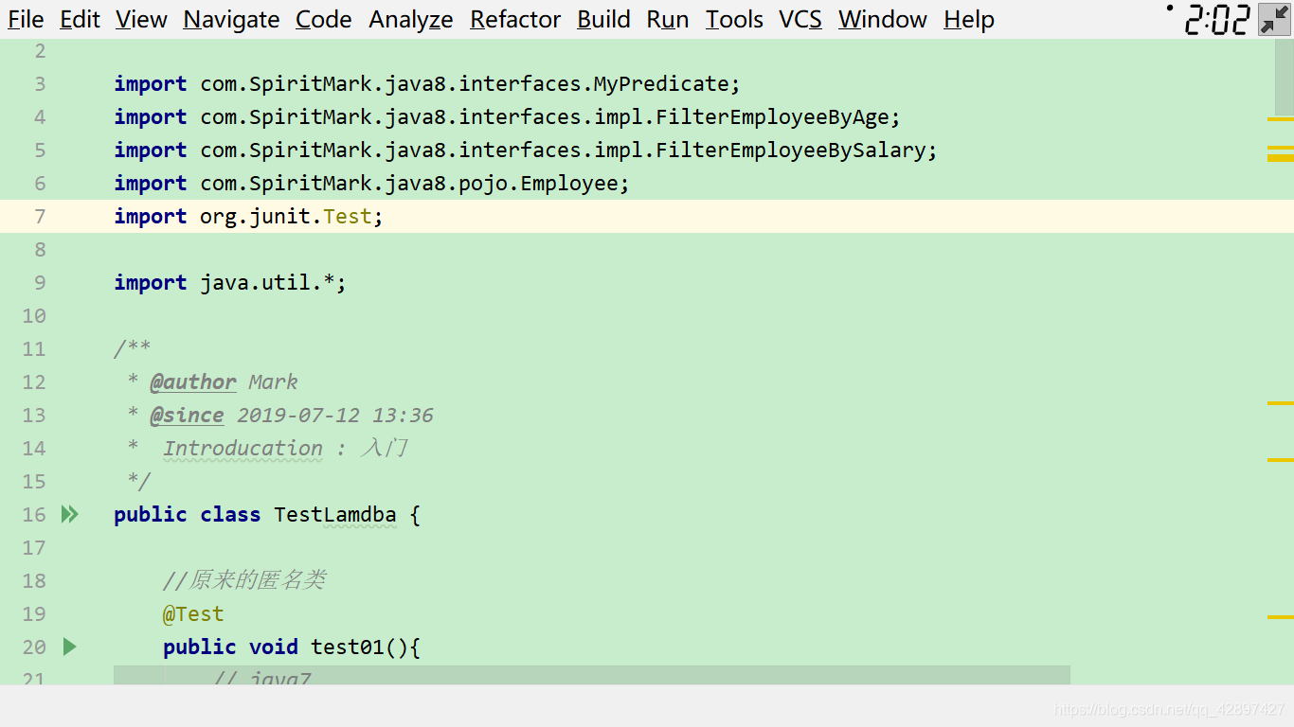Open the Code menu
The image size is (1294, 727).
tap(324, 19)
